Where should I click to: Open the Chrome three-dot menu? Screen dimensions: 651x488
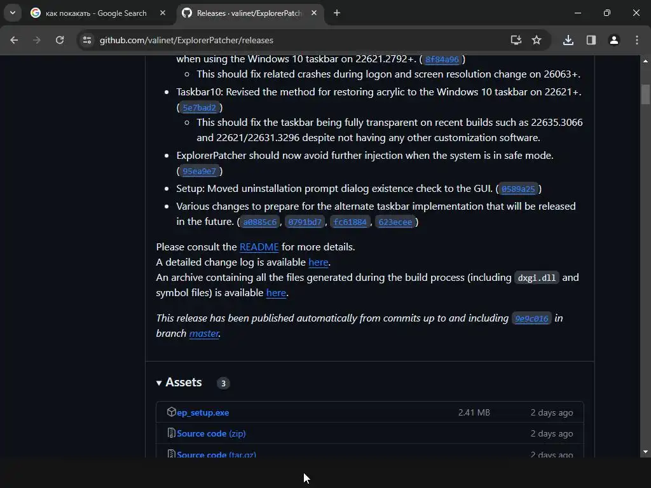tap(637, 40)
